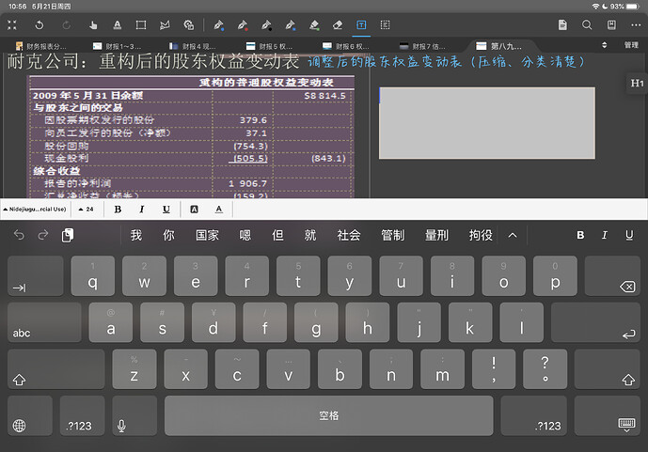
Task: Pick the pen with the black dot
Action: [266, 25]
